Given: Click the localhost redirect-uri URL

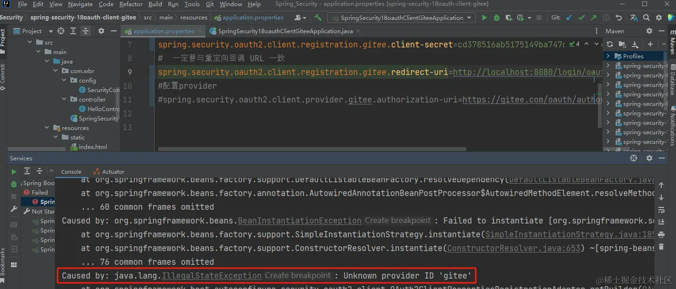Looking at the screenshot, I should [527, 72].
